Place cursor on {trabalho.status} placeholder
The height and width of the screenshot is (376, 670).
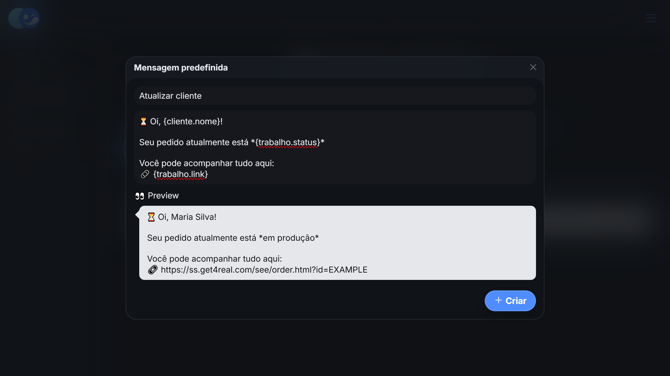point(287,142)
